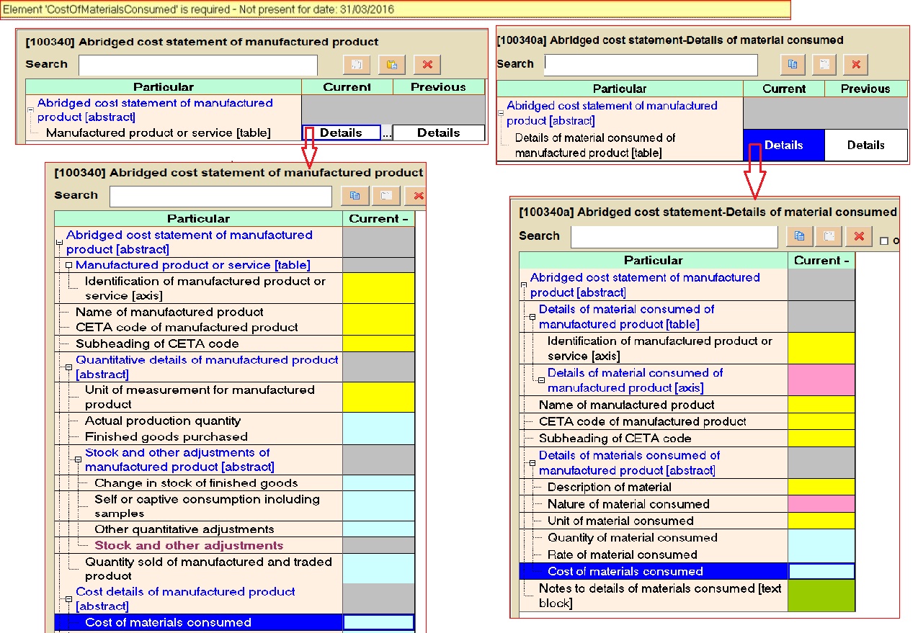Collapse 'Details of materials consumed of manufactured product [abstract]'

point(532,463)
